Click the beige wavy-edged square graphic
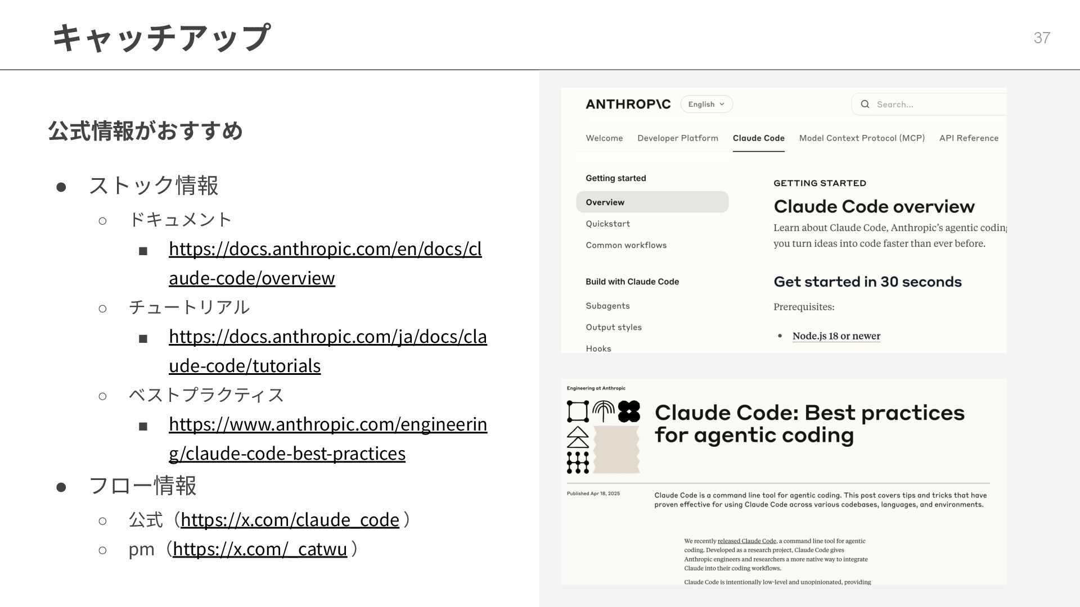 (616, 450)
